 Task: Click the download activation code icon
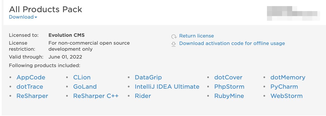(x=174, y=44)
